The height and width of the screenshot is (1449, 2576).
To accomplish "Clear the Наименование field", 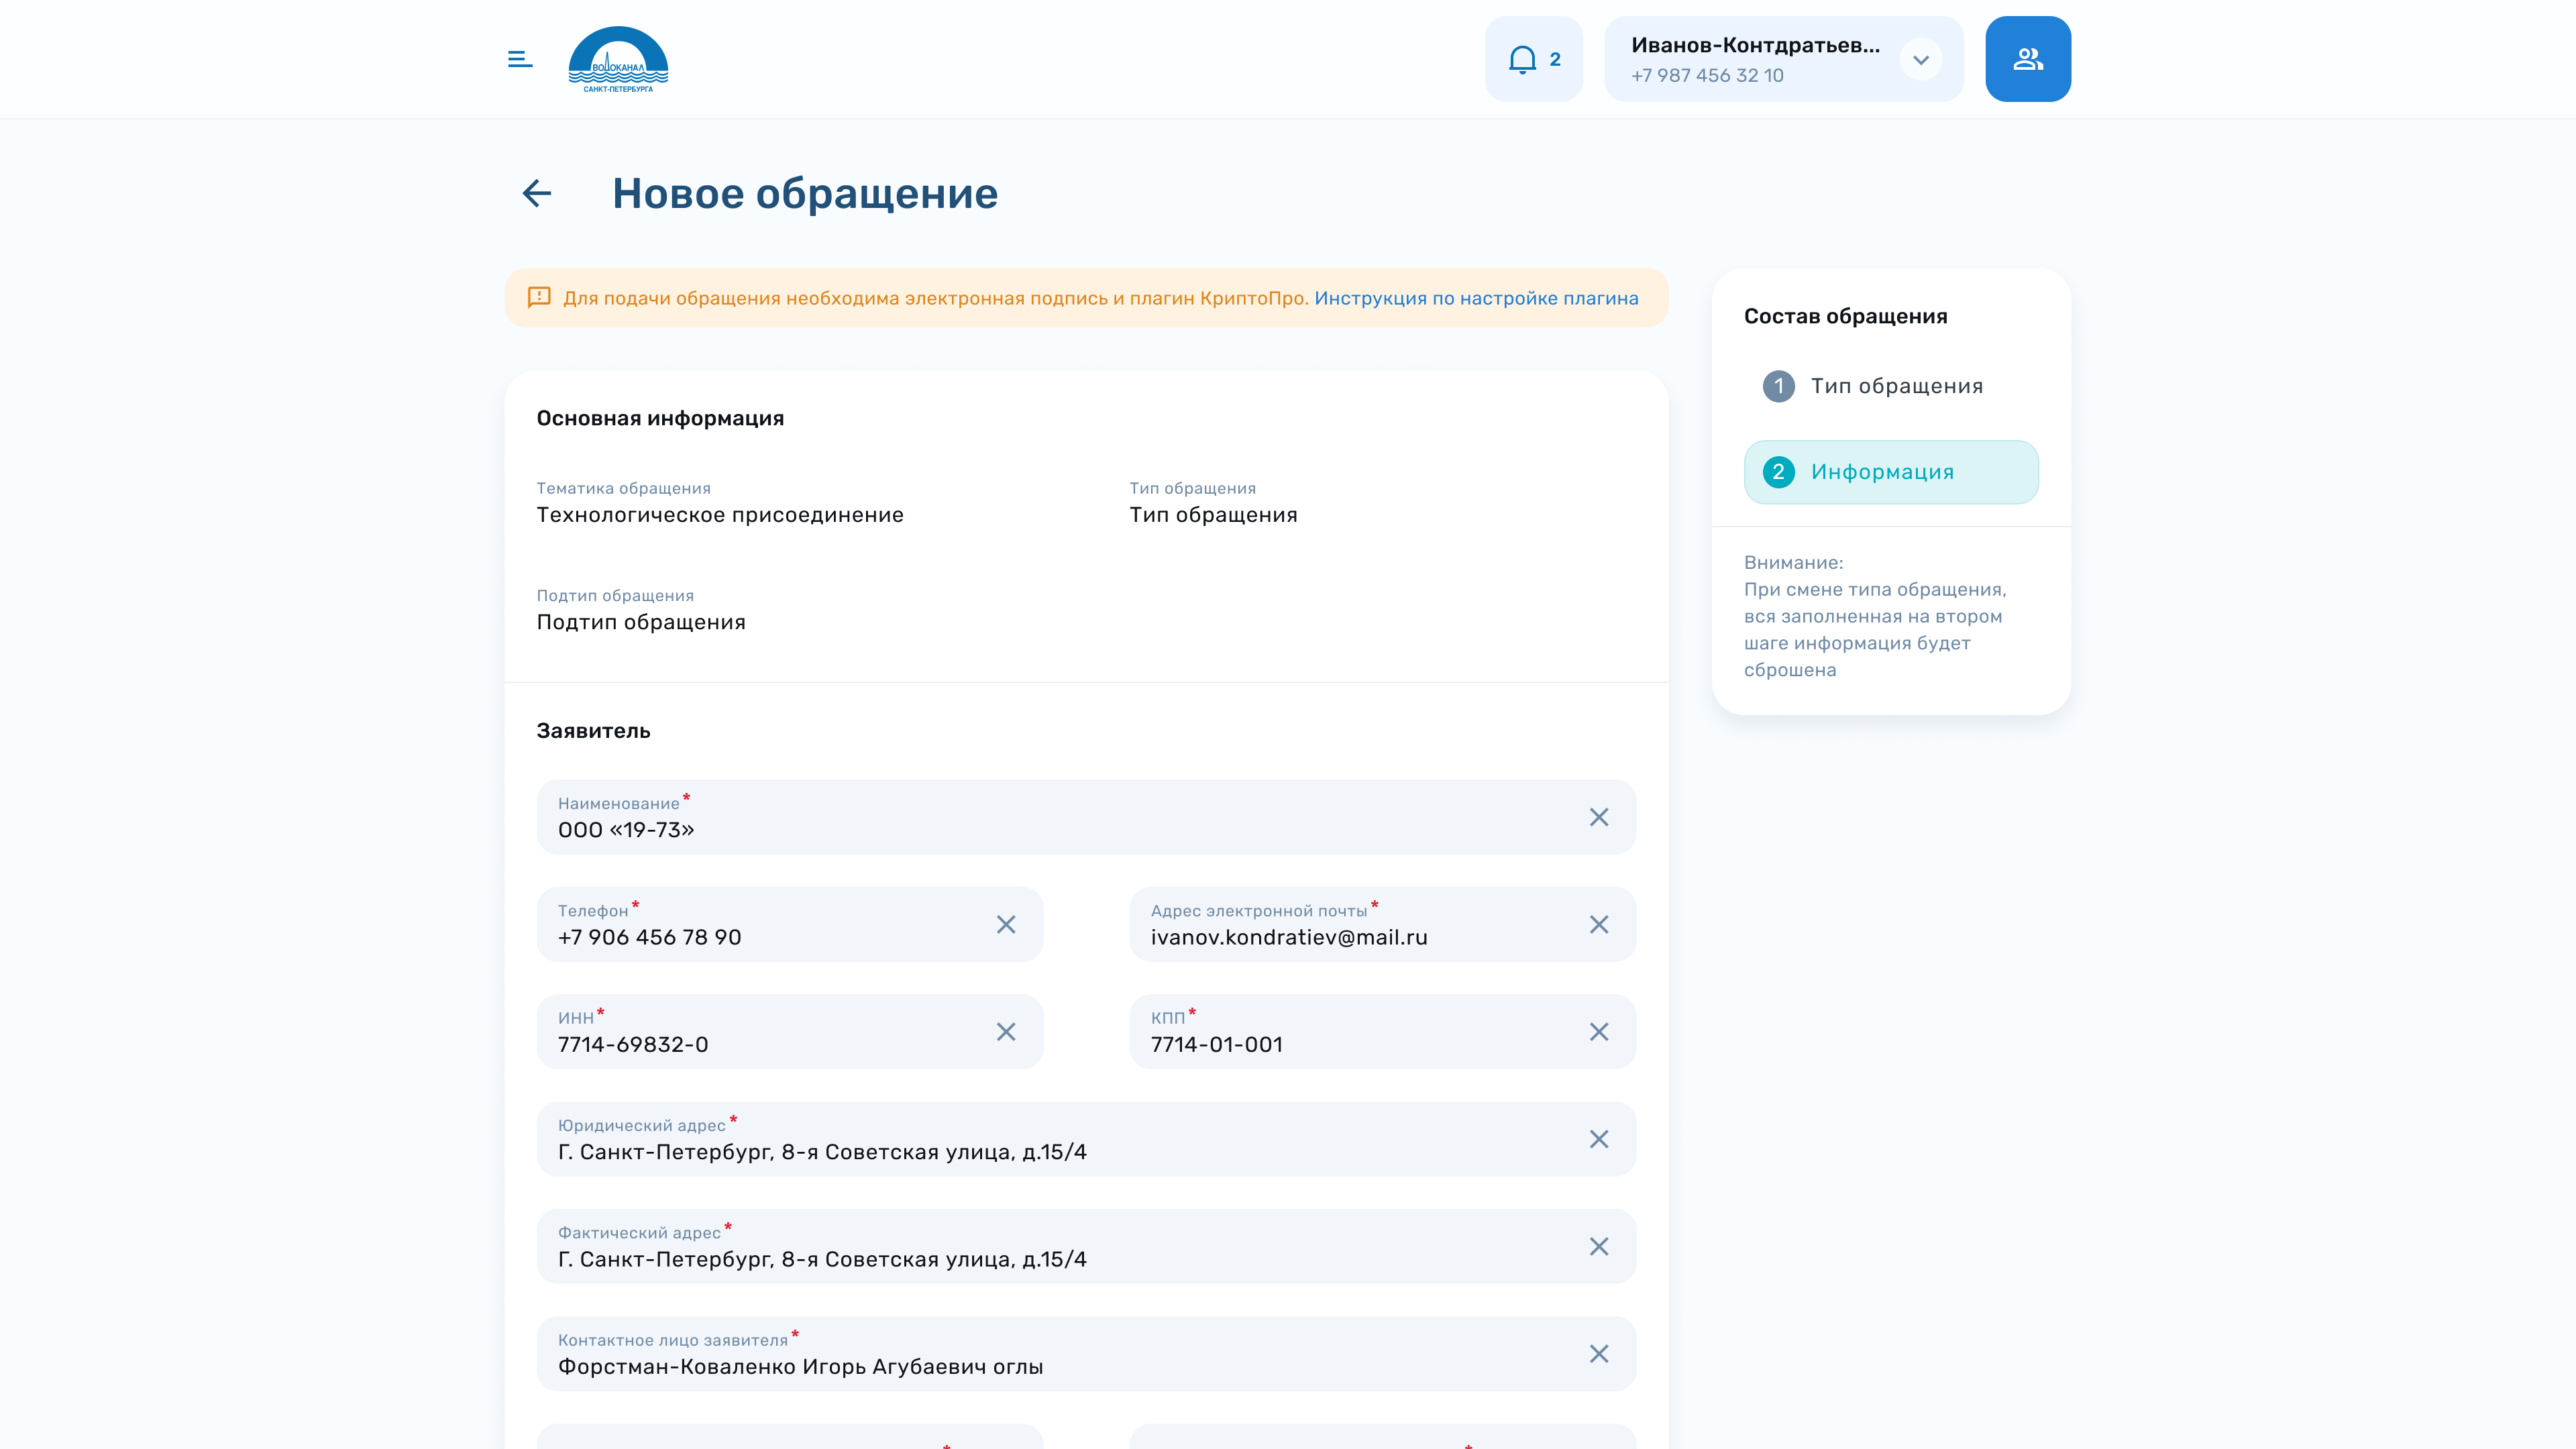I will pos(1598,817).
